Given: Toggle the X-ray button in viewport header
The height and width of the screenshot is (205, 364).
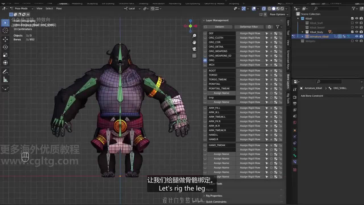Looking at the screenshot, I should click(x=264, y=9).
